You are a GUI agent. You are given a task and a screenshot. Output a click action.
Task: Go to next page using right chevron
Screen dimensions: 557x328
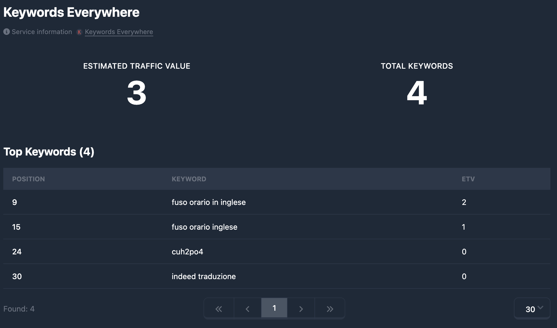[x=301, y=308]
